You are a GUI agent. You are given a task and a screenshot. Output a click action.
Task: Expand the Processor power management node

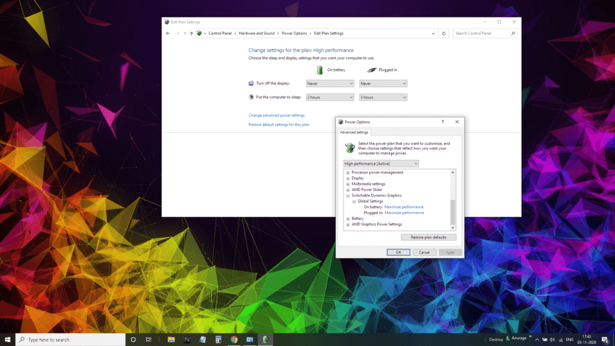click(x=348, y=172)
